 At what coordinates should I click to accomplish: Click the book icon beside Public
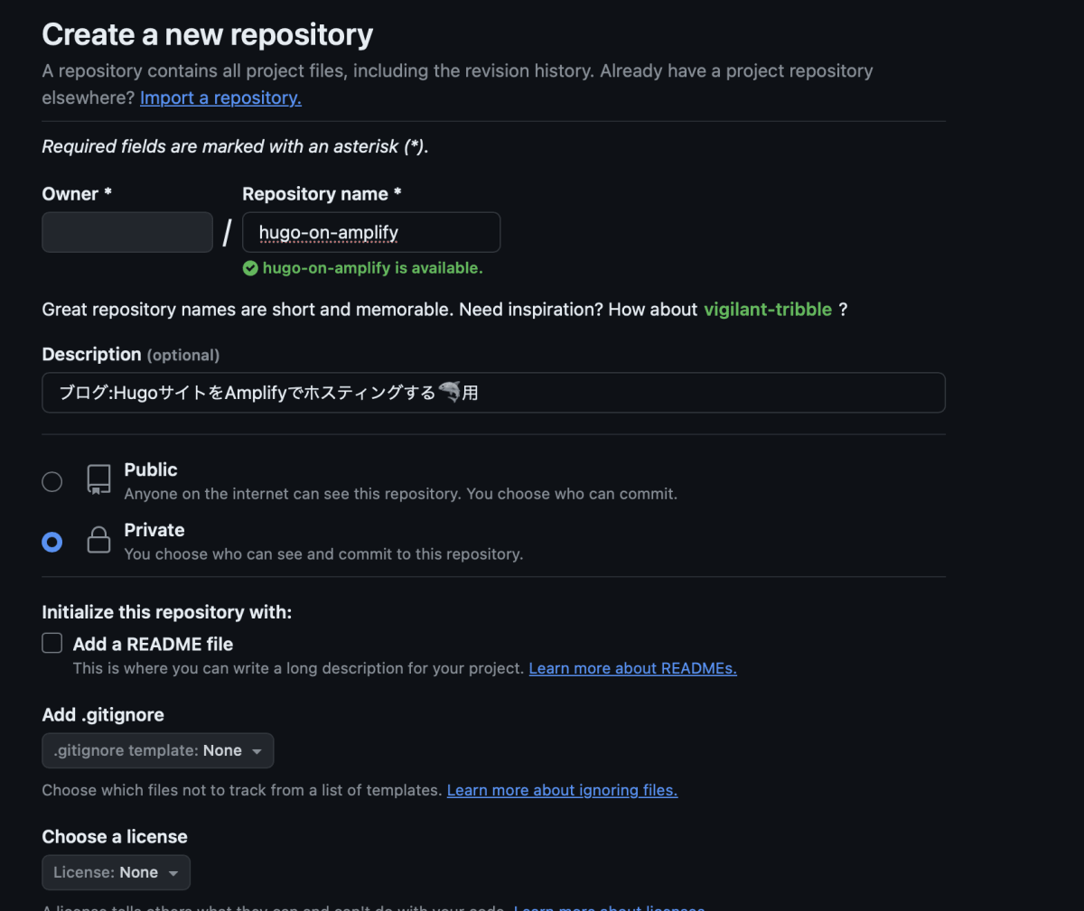pos(98,479)
